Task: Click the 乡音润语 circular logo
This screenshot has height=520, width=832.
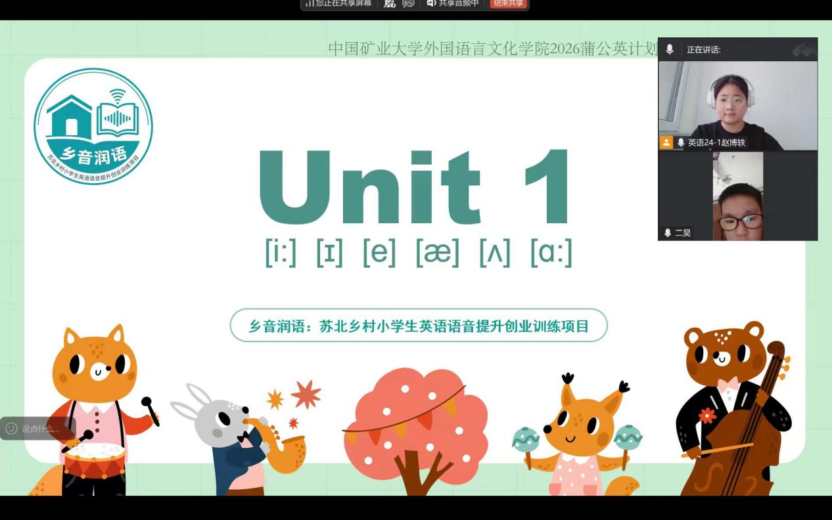Action: pyautogui.click(x=93, y=126)
